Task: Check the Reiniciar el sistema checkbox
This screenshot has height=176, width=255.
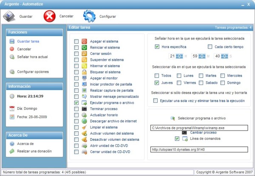Action: [76, 48]
